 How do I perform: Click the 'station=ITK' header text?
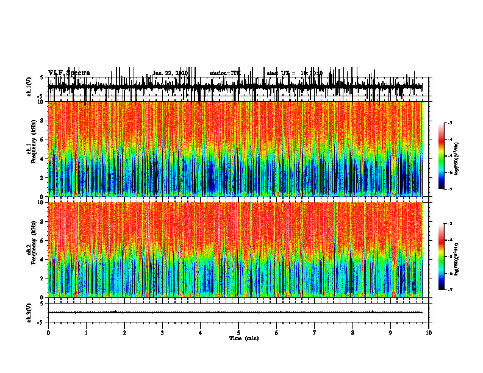click(x=225, y=73)
